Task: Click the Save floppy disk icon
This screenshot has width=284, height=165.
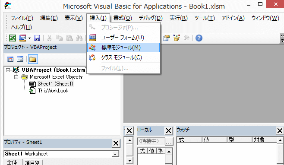Action: [37, 38]
